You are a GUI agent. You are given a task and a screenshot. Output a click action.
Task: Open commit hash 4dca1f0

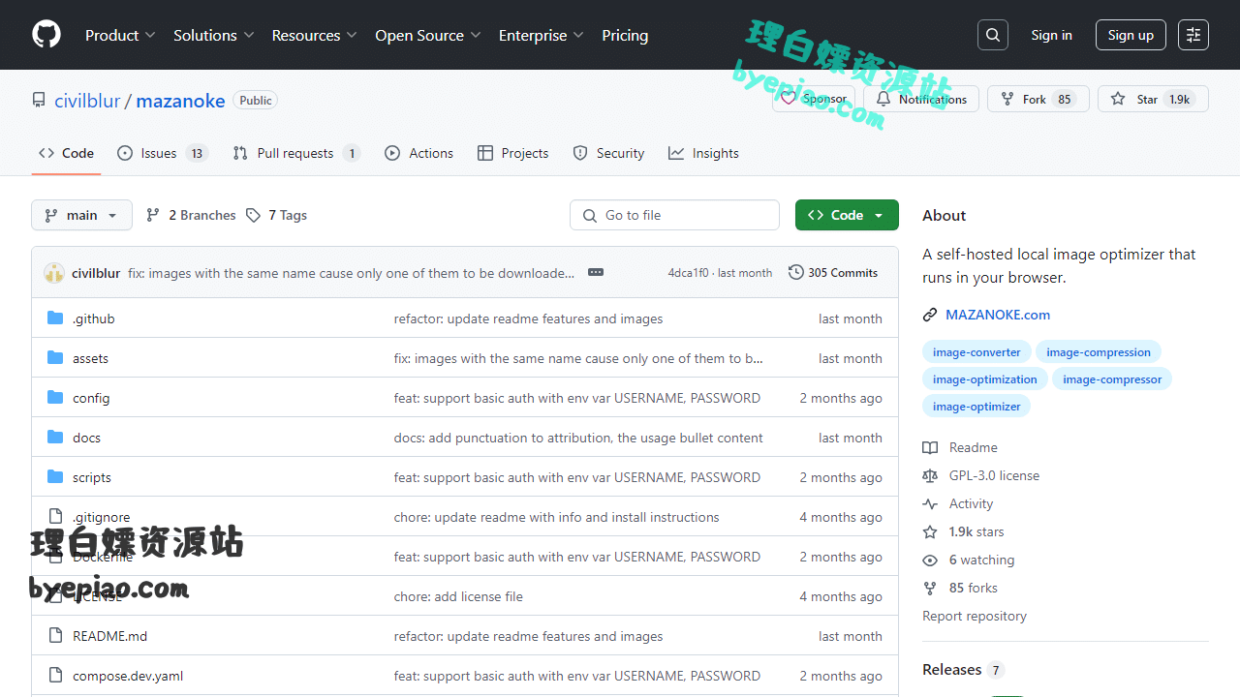688,273
